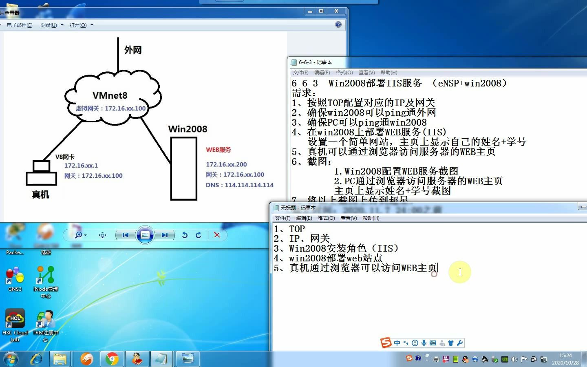Open File Explorer from taskbar

tap(60, 359)
